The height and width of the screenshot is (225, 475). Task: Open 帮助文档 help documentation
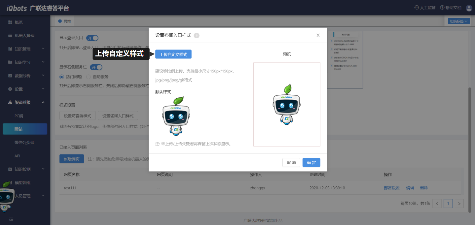451,8
